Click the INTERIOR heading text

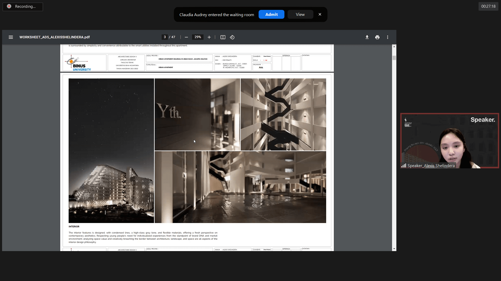74,227
